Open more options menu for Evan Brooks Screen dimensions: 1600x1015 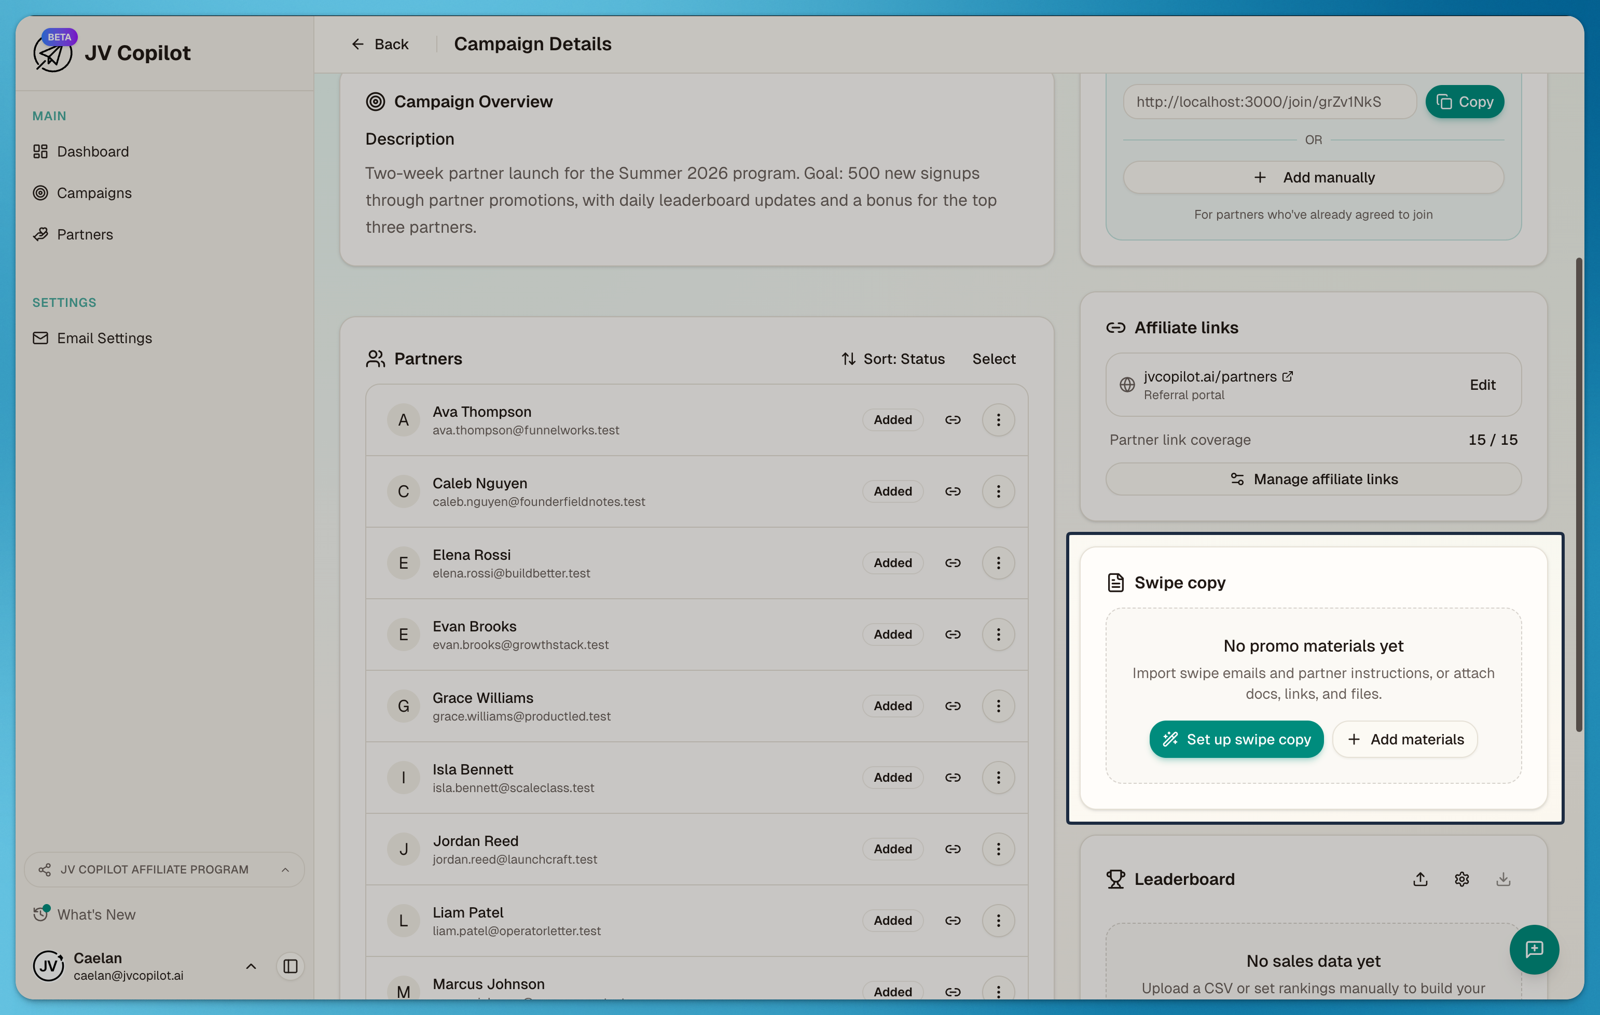click(998, 635)
